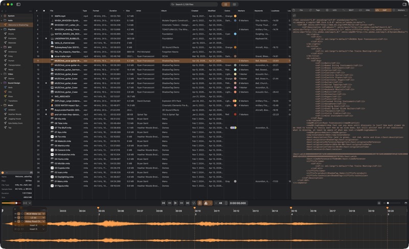Open the dropdown next to channel routing
Screen dimensions: 409x249
click(30, 203)
